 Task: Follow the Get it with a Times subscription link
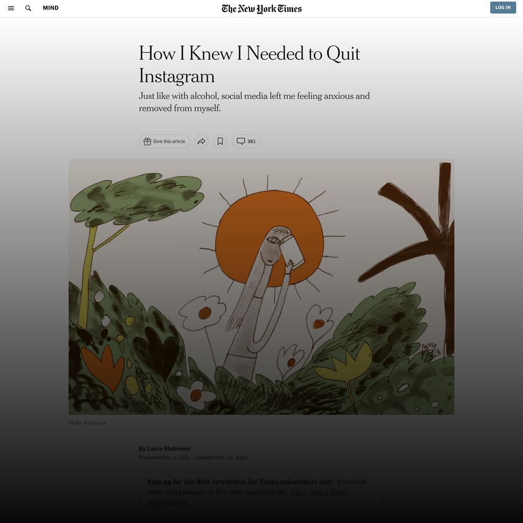pyautogui.click(x=247, y=497)
